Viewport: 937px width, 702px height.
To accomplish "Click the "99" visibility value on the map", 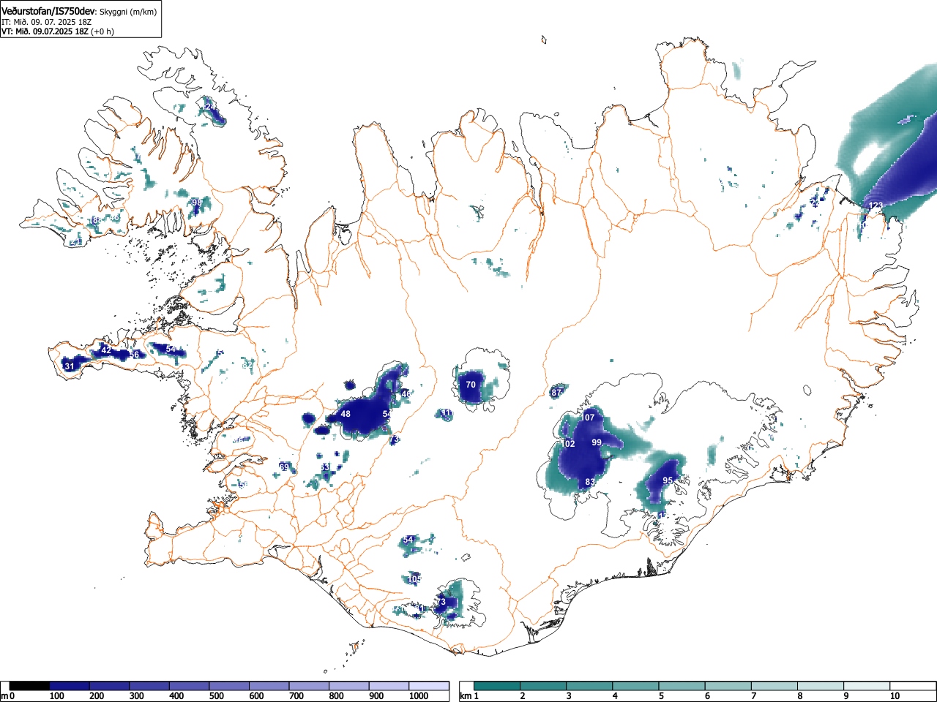I will pyautogui.click(x=597, y=442).
